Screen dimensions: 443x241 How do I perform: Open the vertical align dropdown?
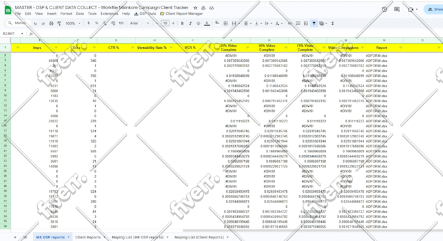click(258, 23)
